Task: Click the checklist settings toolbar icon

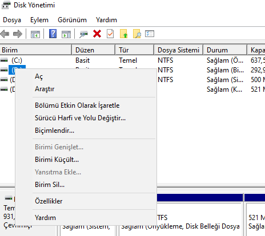Action: 150,34
